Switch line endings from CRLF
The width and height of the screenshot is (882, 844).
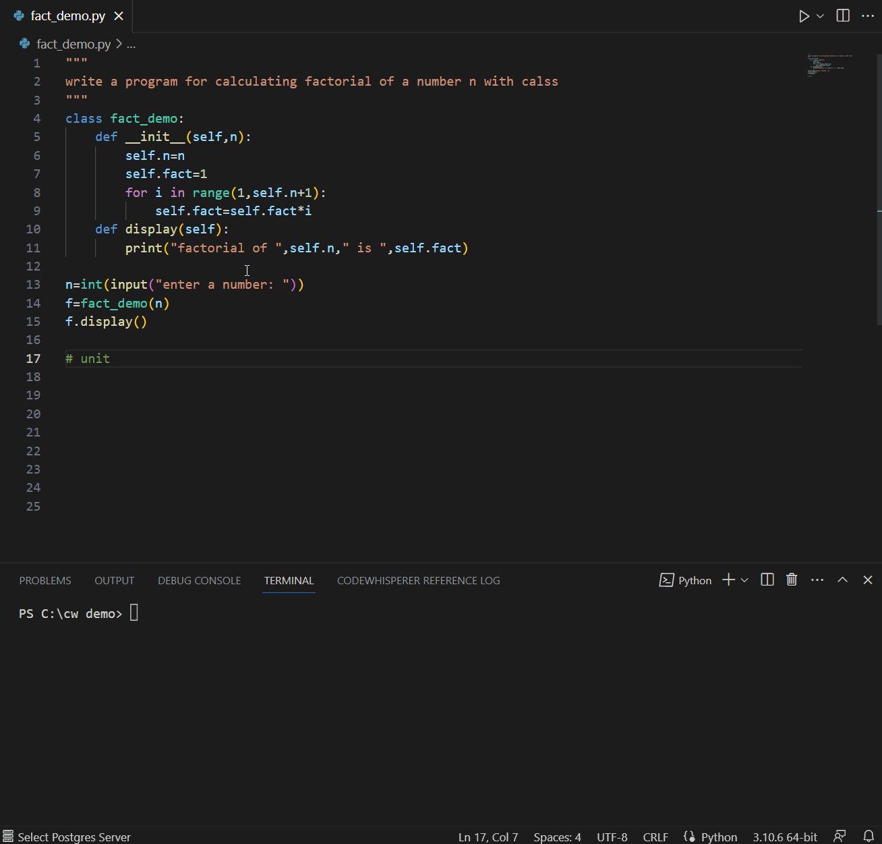coord(655,837)
